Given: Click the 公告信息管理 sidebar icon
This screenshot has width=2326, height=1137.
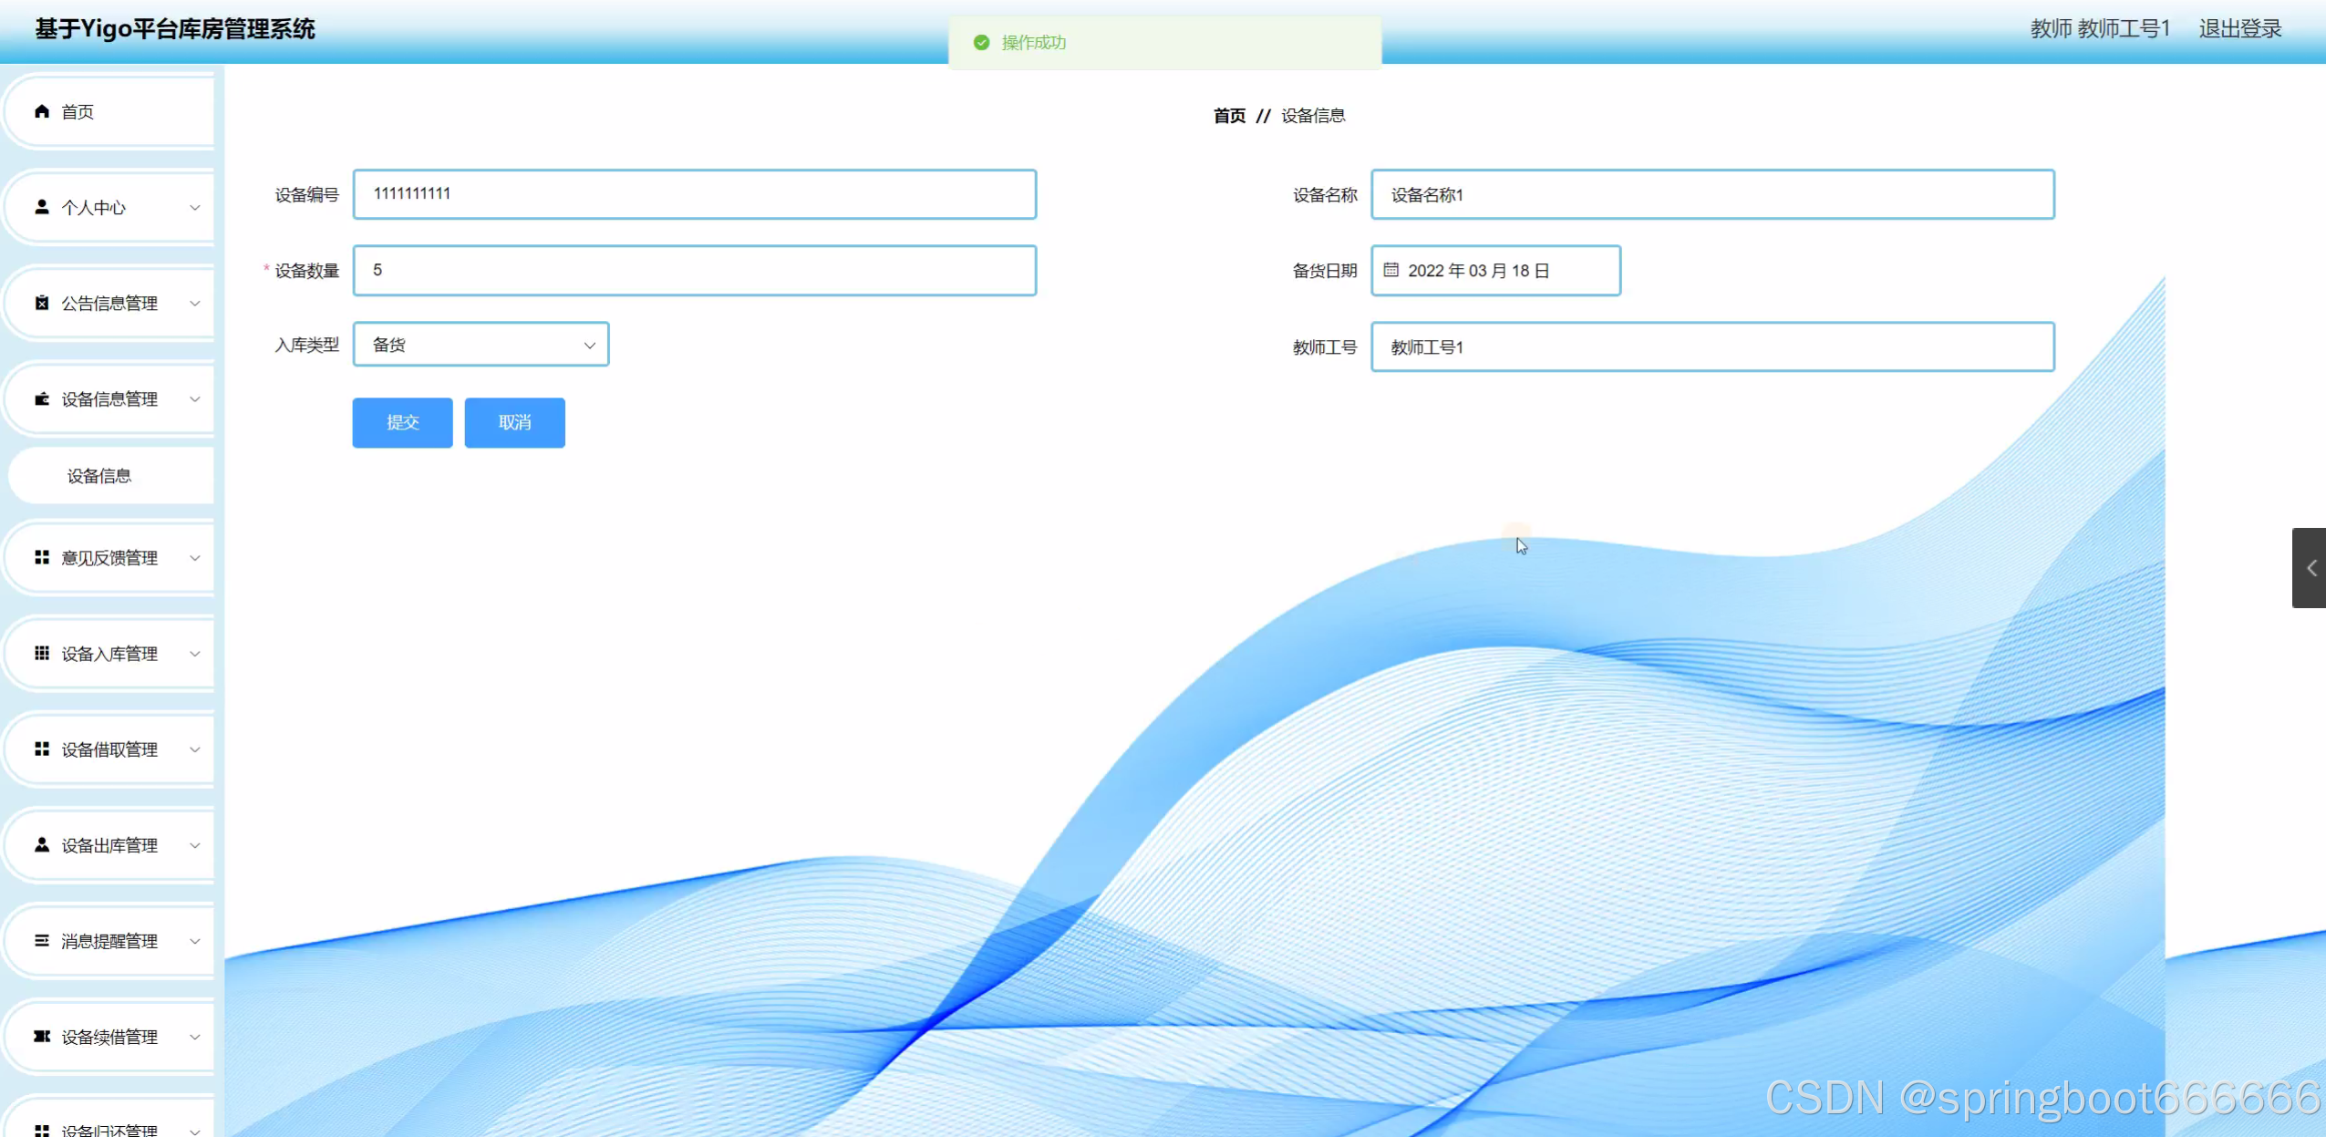Looking at the screenshot, I should tap(42, 303).
